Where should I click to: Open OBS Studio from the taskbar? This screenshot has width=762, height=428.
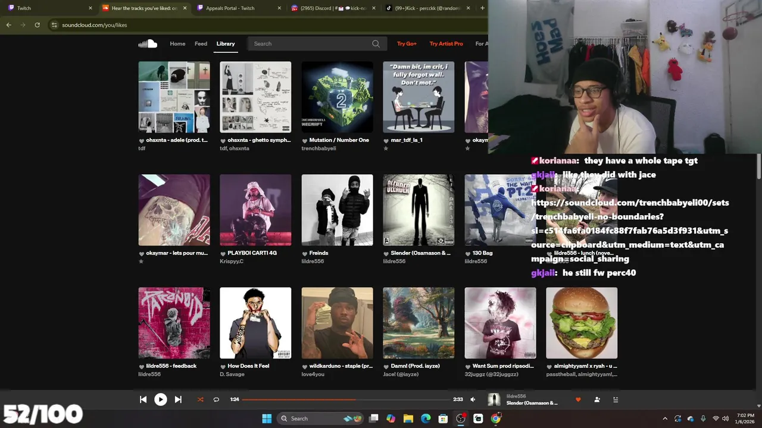(461, 418)
